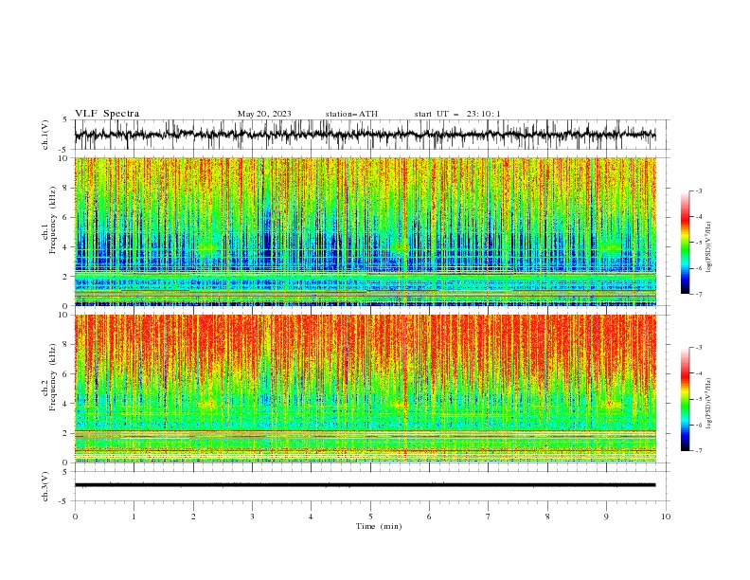This screenshot has width=750, height=580.
Task: Click time axis tick label "6"
Action: 429,517
